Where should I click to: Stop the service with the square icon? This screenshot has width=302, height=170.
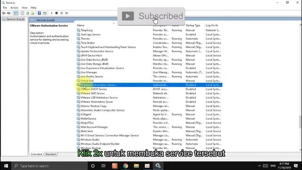click(57, 13)
